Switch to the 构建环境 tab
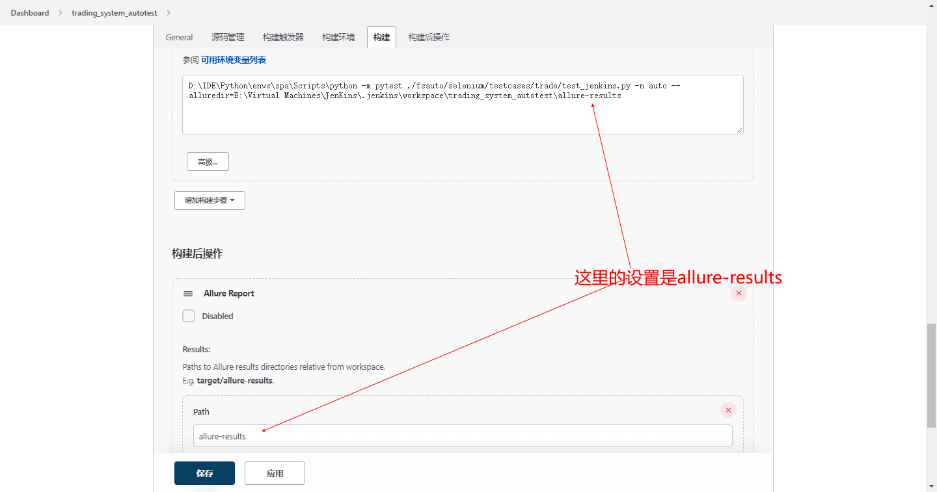Viewport: 937px width, 492px height. tap(338, 37)
